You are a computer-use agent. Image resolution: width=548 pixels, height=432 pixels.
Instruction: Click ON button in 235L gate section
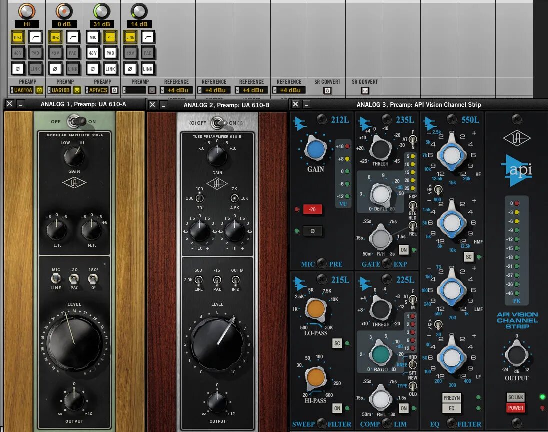coord(404,250)
